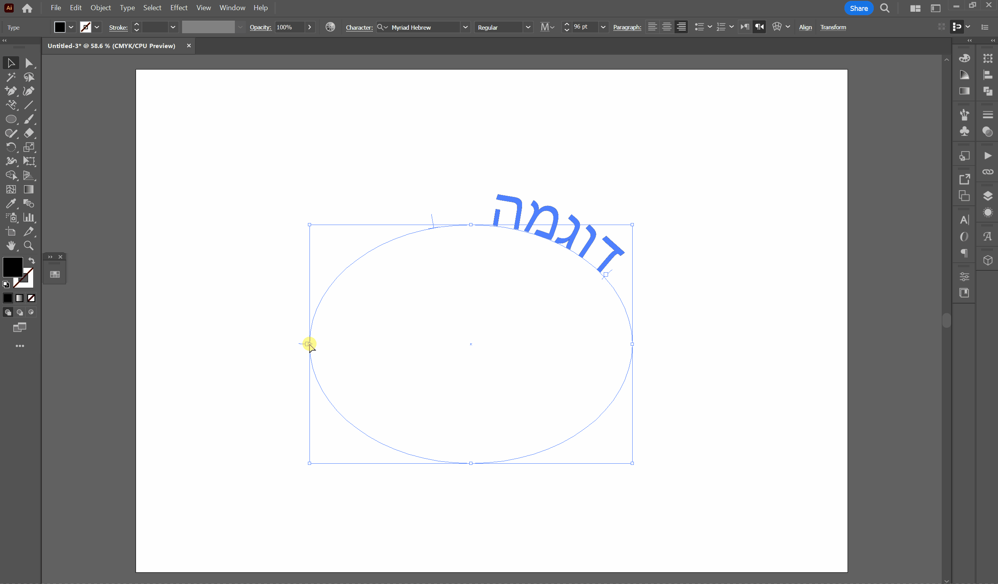The width and height of the screenshot is (998, 584).
Task: Enable center paragraph alignment
Action: click(x=667, y=27)
